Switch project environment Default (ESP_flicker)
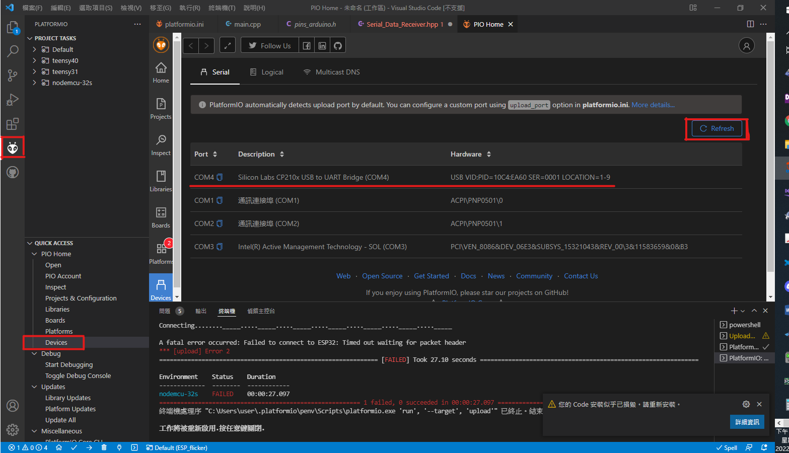The image size is (789, 453). pyautogui.click(x=177, y=447)
